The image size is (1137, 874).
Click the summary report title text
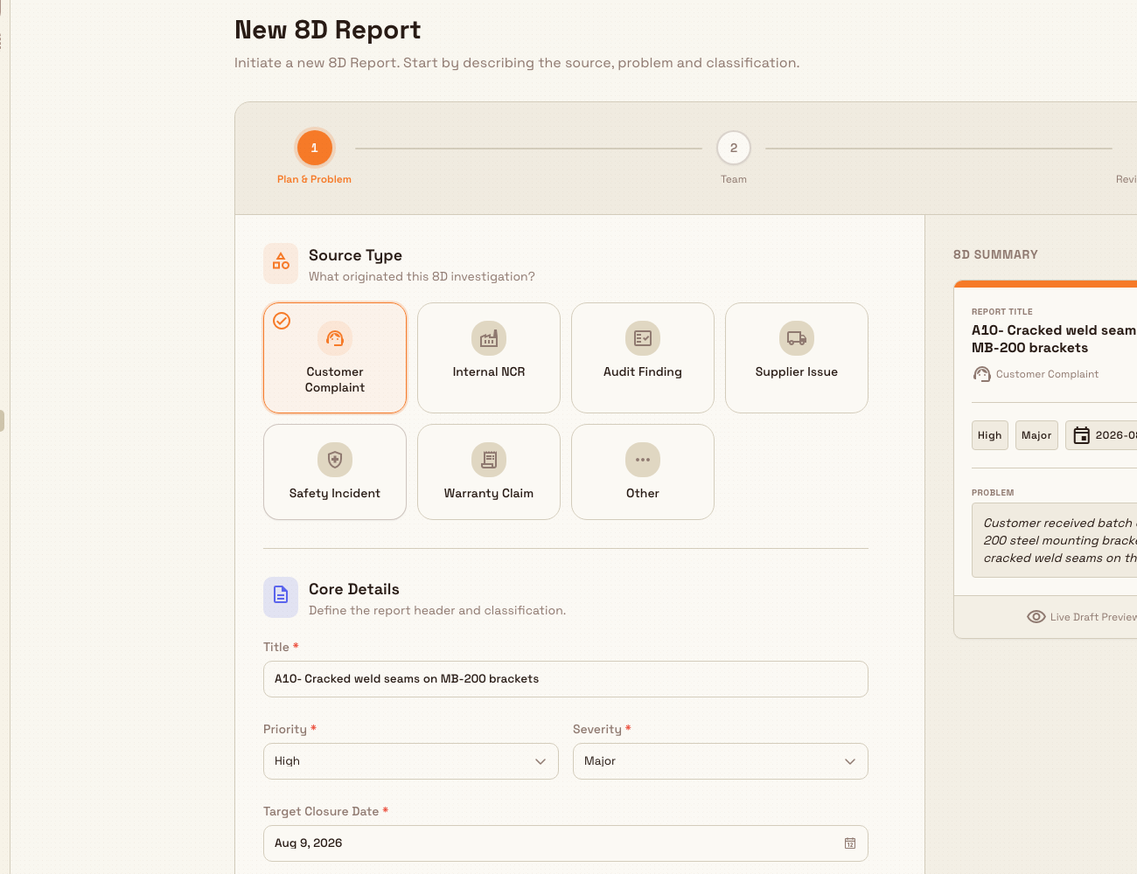coord(1054,339)
